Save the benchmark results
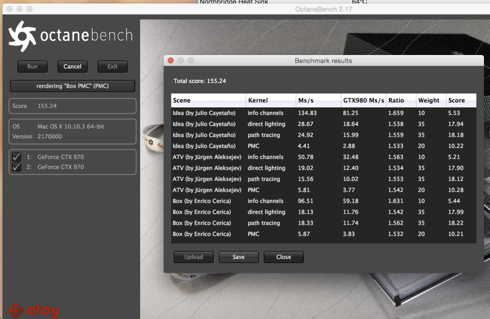The image size is (490, 319). click(238, 257)
